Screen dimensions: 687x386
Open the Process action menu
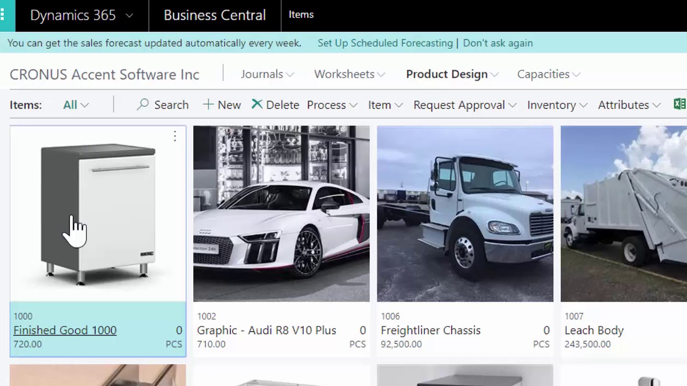(x=332, y=105)
